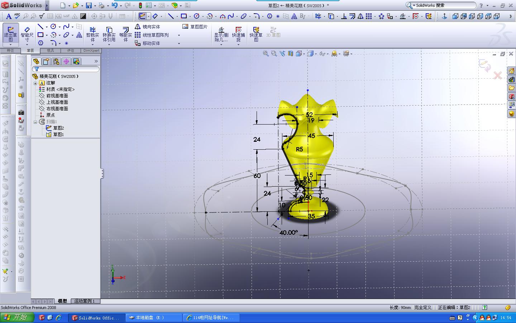Click the Quick Snaps (快速捕捉) button
This screenshot has height=323, width=516.
click(238, 34)
